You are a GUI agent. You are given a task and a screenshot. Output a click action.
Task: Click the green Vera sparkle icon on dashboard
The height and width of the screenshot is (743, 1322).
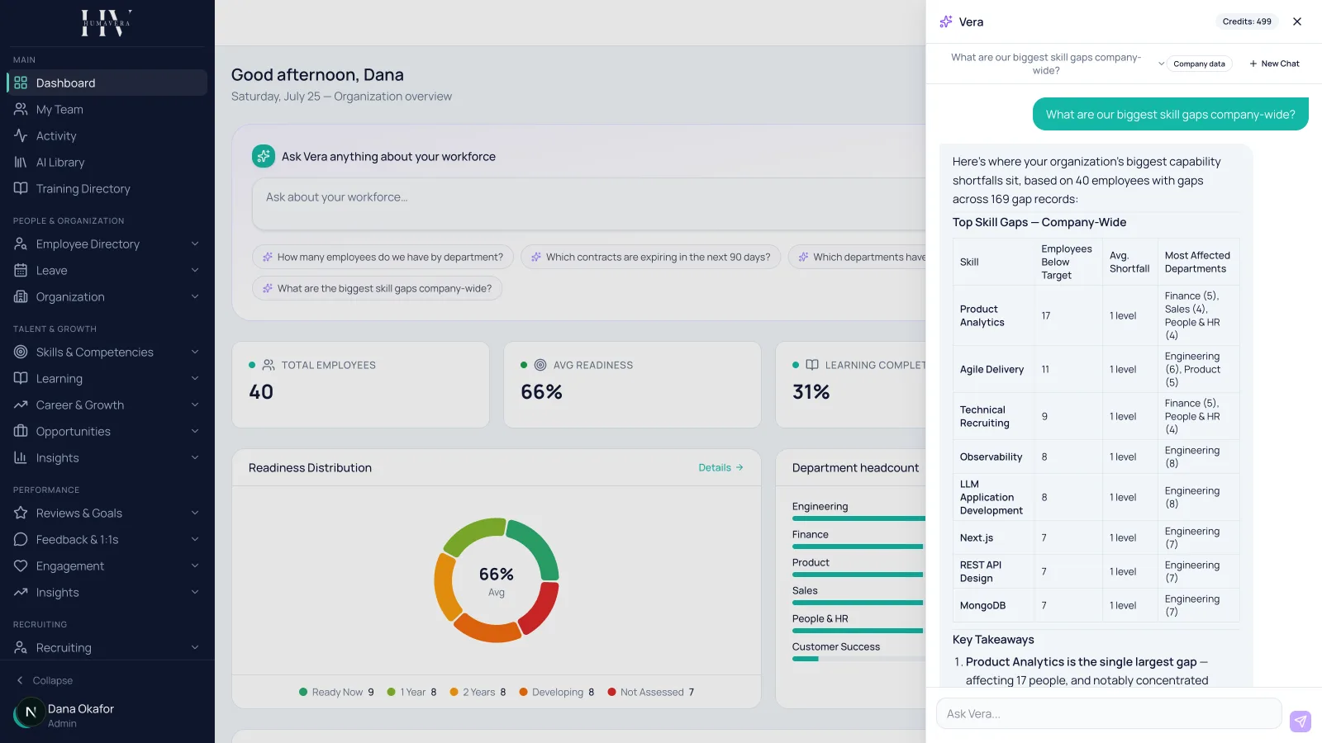264,156
